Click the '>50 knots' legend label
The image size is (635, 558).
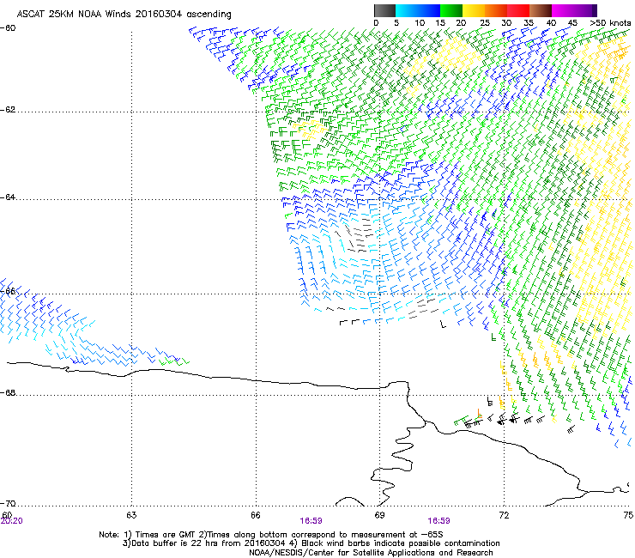pos(610,23)
